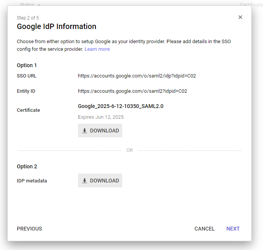
Task: Click the Expires Jun 12, 2025 text
Action: [100, 117]
